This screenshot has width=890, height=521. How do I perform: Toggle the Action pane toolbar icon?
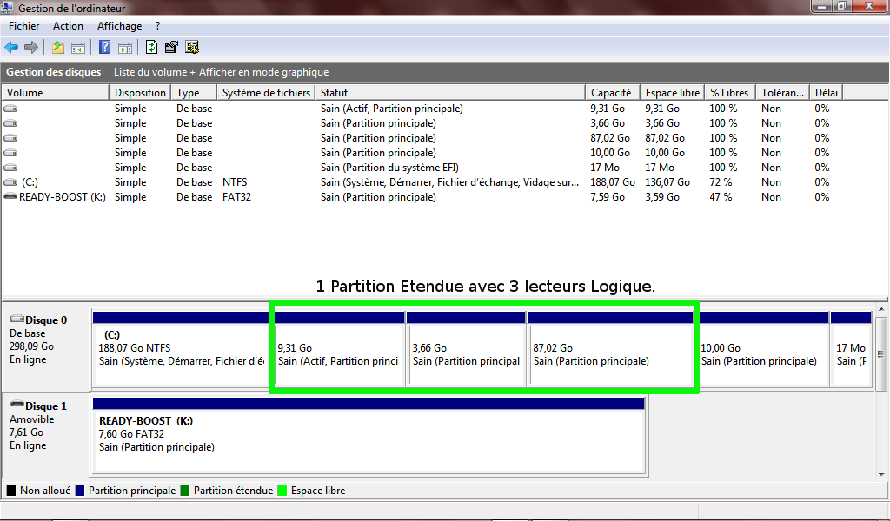[x=124, y=47]
